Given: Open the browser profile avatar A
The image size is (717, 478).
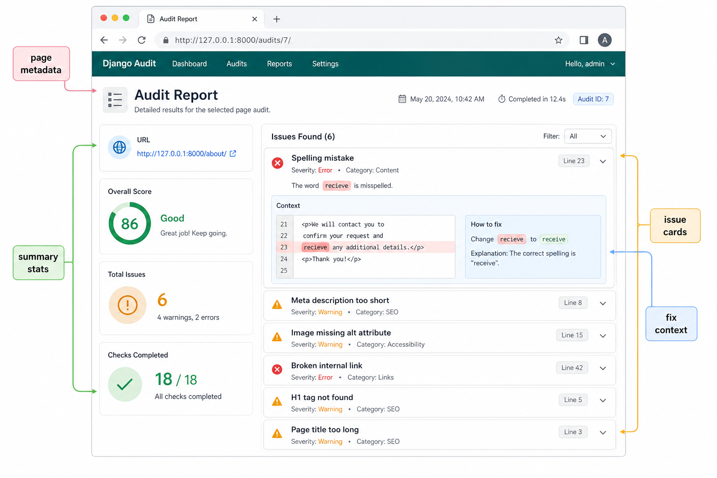Looking at the screenshot, I should point(605,40).
